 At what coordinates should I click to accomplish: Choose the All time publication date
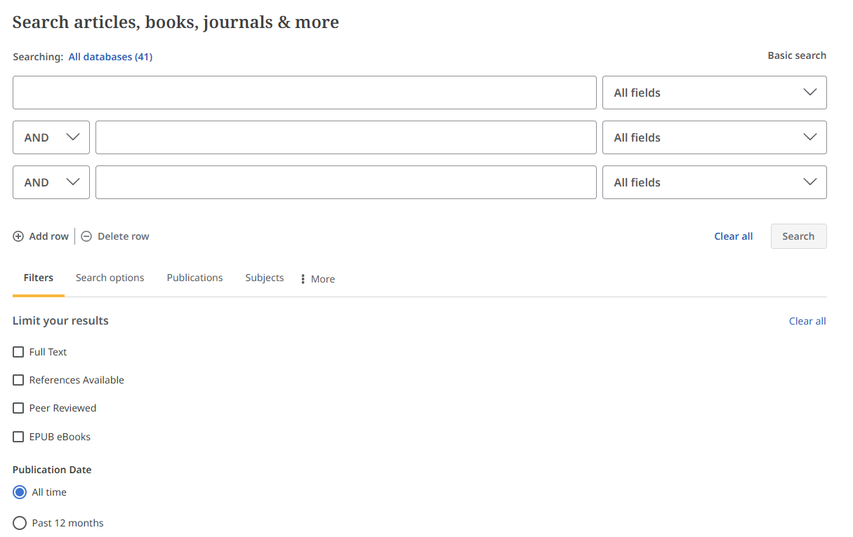(20, 492)
